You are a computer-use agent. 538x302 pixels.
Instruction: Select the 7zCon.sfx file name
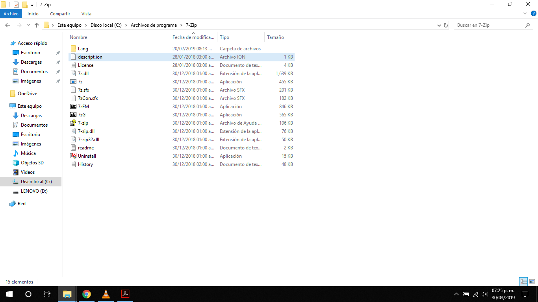coord(88,98)
